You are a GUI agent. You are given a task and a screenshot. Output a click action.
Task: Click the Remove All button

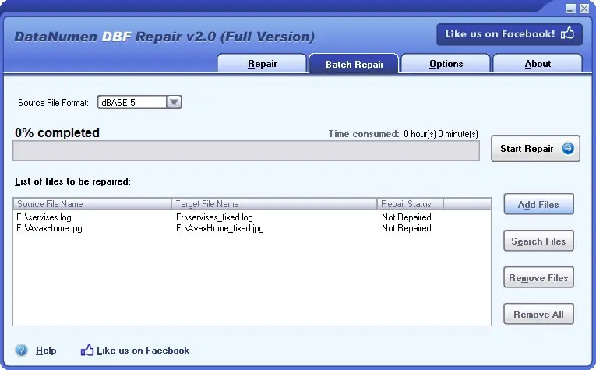538,314
